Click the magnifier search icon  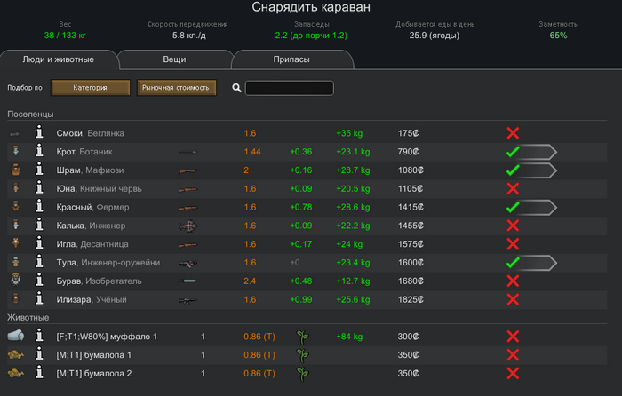point(236,88)
